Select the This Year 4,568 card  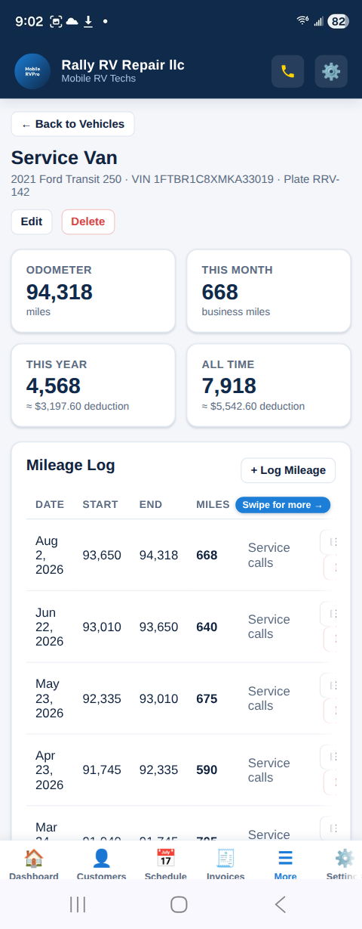point(93,386)
